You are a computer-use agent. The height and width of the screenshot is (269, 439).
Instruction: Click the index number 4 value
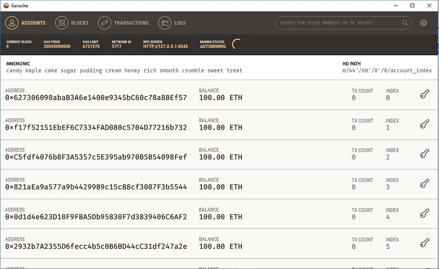pos(388,217)
